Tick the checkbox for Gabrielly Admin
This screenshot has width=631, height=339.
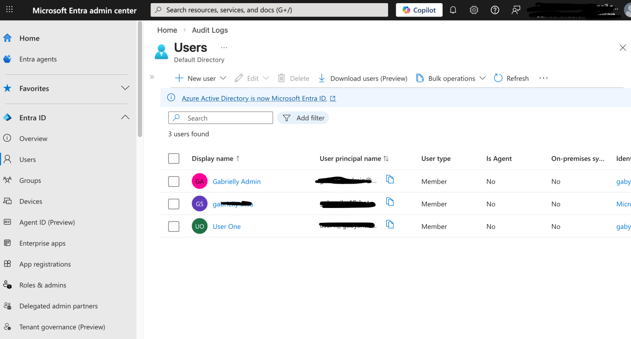click(x=174, y=181)
